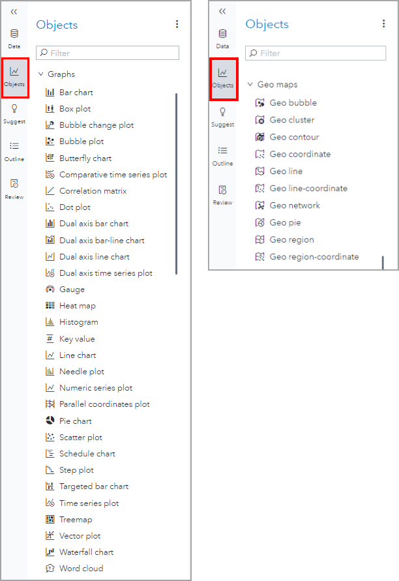399x581 pixels.
Task: Click the Filter field above Geo maps
Action: coord(316,53)
